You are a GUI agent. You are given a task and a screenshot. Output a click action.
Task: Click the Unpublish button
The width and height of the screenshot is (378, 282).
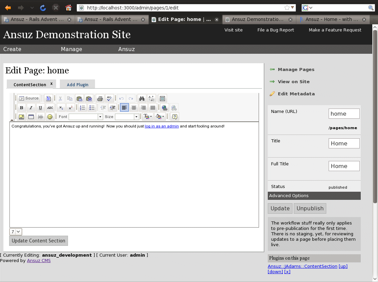(x=310, y=209)
